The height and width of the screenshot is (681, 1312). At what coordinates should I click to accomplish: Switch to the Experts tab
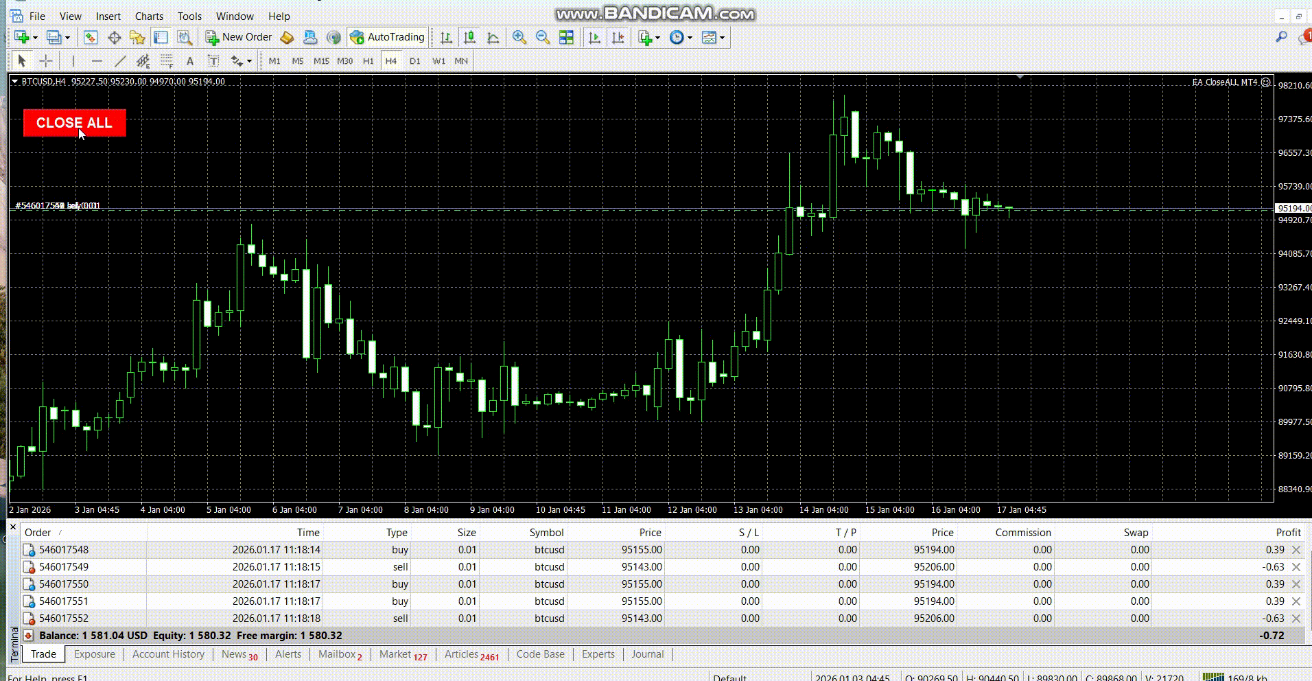[x=598, y=654]
